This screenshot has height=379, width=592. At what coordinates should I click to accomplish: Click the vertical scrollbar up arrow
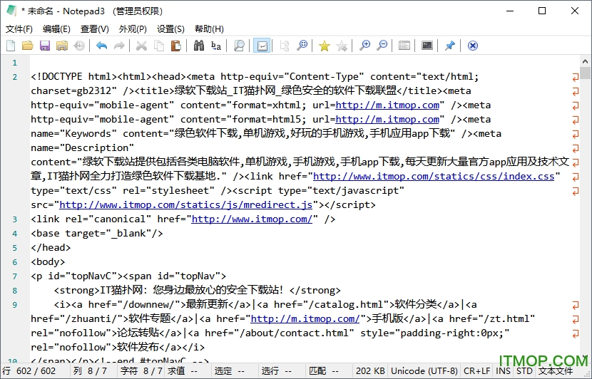pyautogui.click(x=585, y=61)
